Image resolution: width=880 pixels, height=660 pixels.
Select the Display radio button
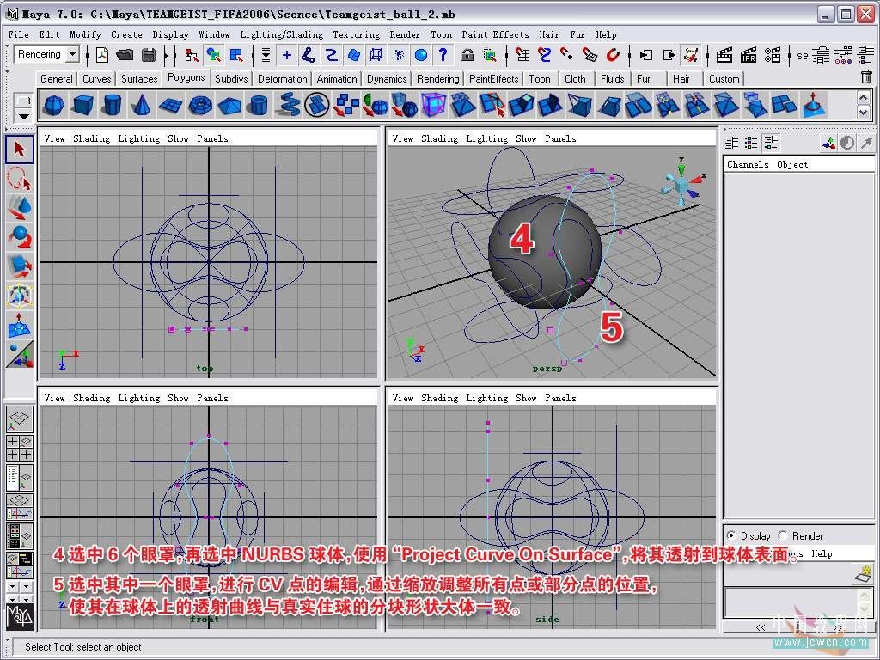coord(730,535)
